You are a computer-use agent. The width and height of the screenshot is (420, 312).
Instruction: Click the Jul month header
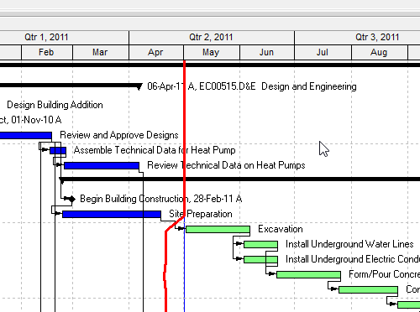(323, 52)
